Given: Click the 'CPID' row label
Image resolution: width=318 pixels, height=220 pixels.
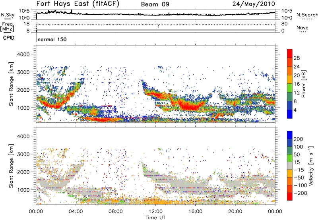Looking at the screenshot, I should (9, 38).
